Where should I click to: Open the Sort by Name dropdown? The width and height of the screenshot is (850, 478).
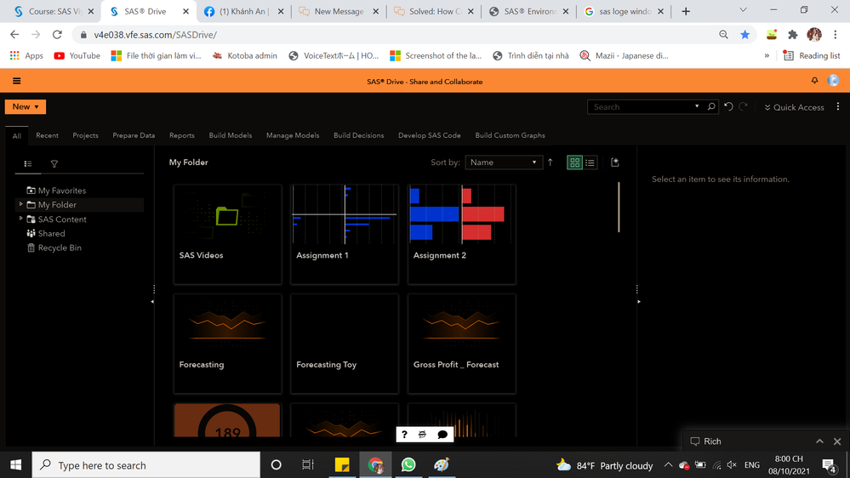point(504,162)
